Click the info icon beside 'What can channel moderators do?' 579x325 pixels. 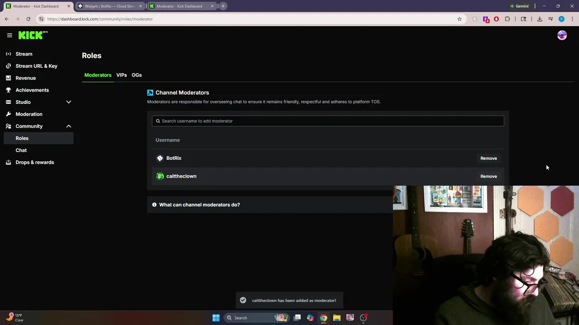pyautogui.click(x=154, y=204)
